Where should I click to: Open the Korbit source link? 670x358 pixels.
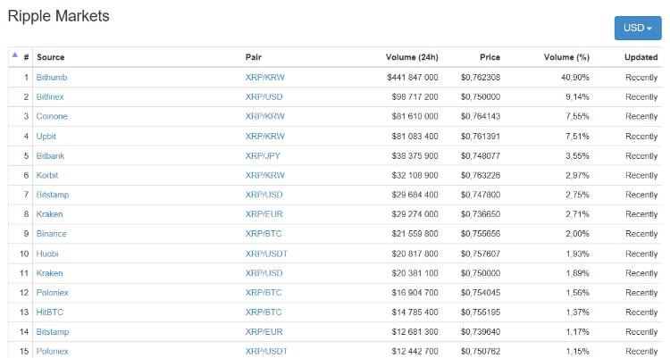47,175
